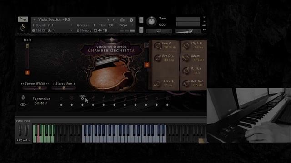This screenshot has width=291, height=163.
Task: Toggle the Mute button in the header
Action: pos(141,29)
